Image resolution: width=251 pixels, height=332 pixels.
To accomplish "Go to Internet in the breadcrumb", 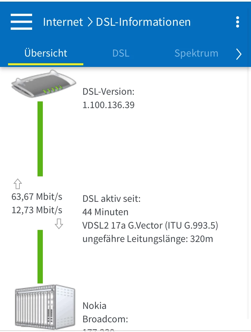I will [63, 22].
